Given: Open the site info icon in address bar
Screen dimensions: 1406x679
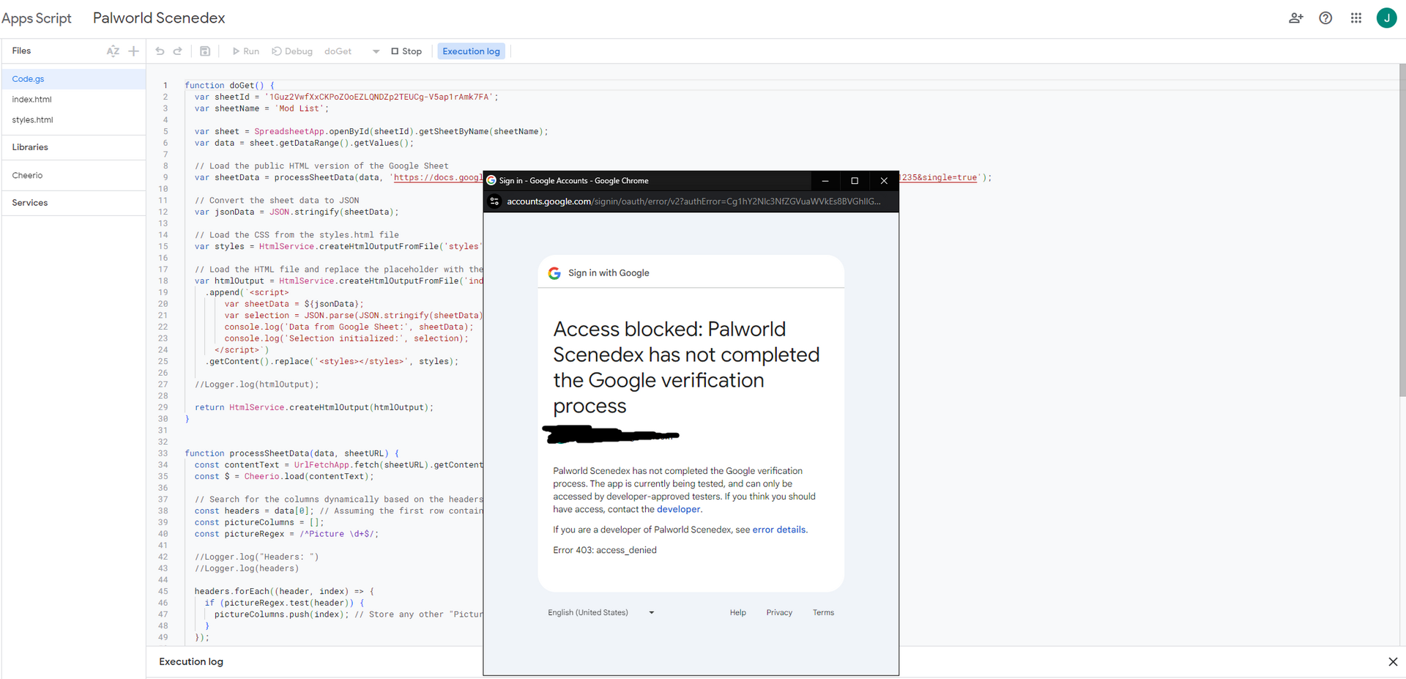Looking at the screenshot, I should (x=494, y=201).
